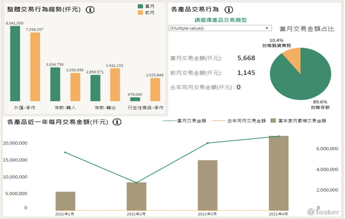345x219 pixels.
Task: Click the dropdown arrow of product type filter
Action: [267, 28]
